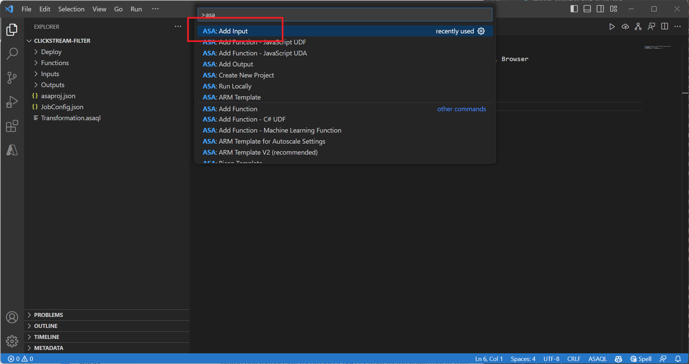
Task: Click the gear settings icon next to recently used
Action: 482,31
